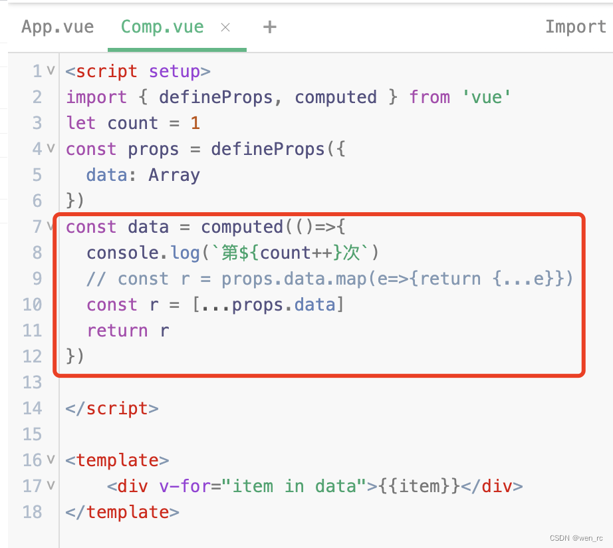Click the script setup opening tag
Image resolution: width=613 pixels, height=548 pixels.
(x=138, y=72)
